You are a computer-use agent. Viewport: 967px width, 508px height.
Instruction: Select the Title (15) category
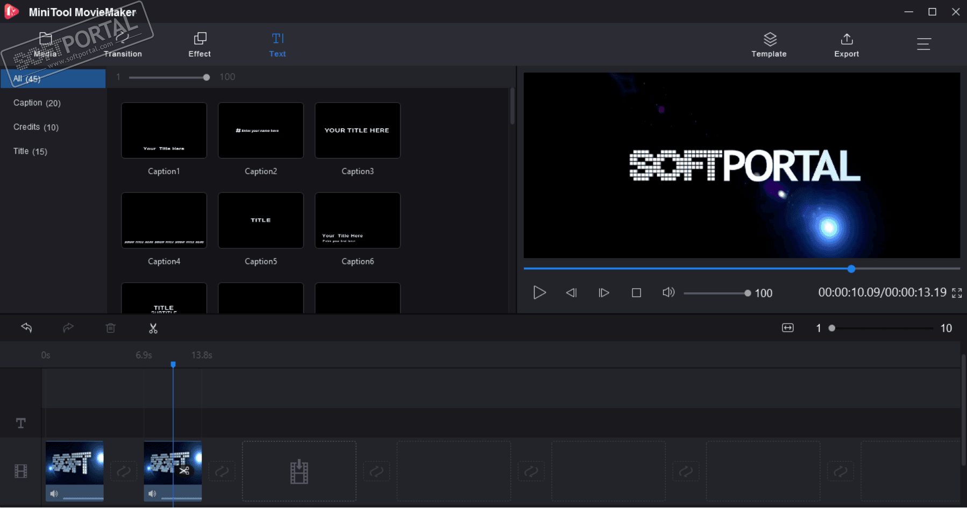pos(30,151)
